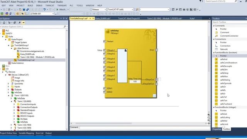Image resolution: width=247 pixels, height=139 pixels.
Task: Open the PLC menu
Action: pos(71,5)
